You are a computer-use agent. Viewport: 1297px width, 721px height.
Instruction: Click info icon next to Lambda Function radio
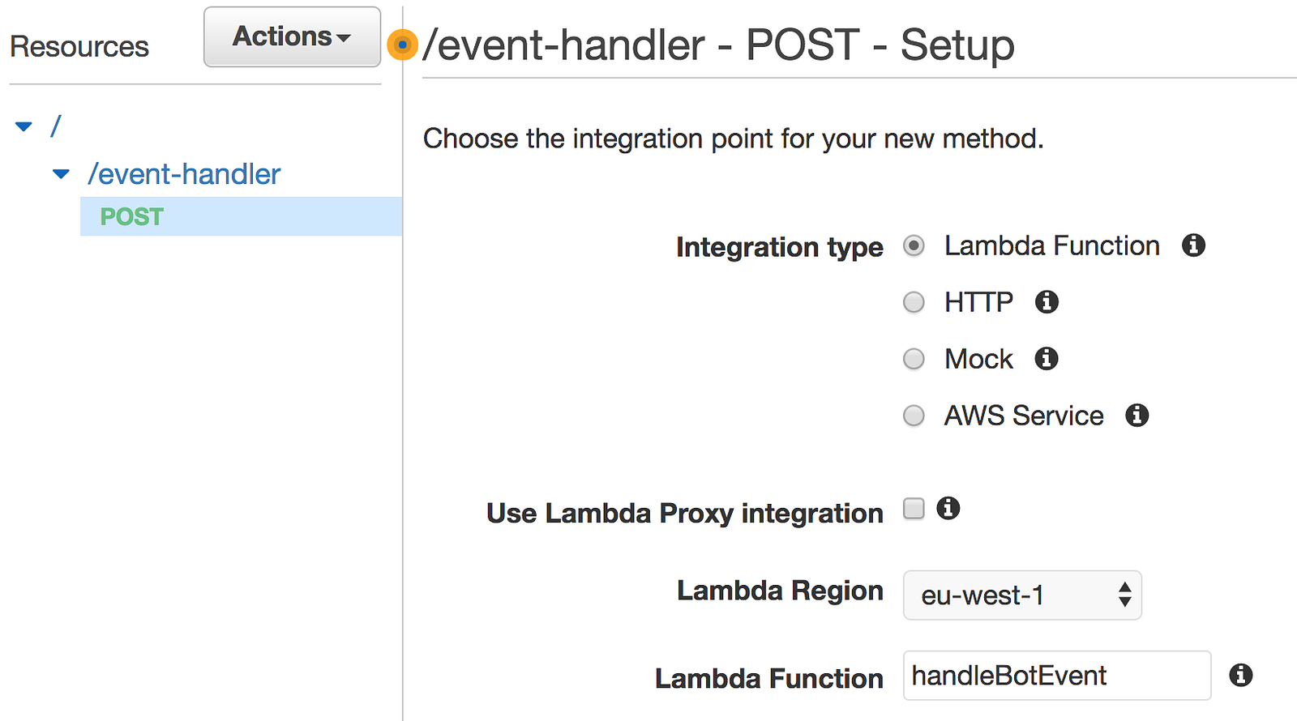1193,245
